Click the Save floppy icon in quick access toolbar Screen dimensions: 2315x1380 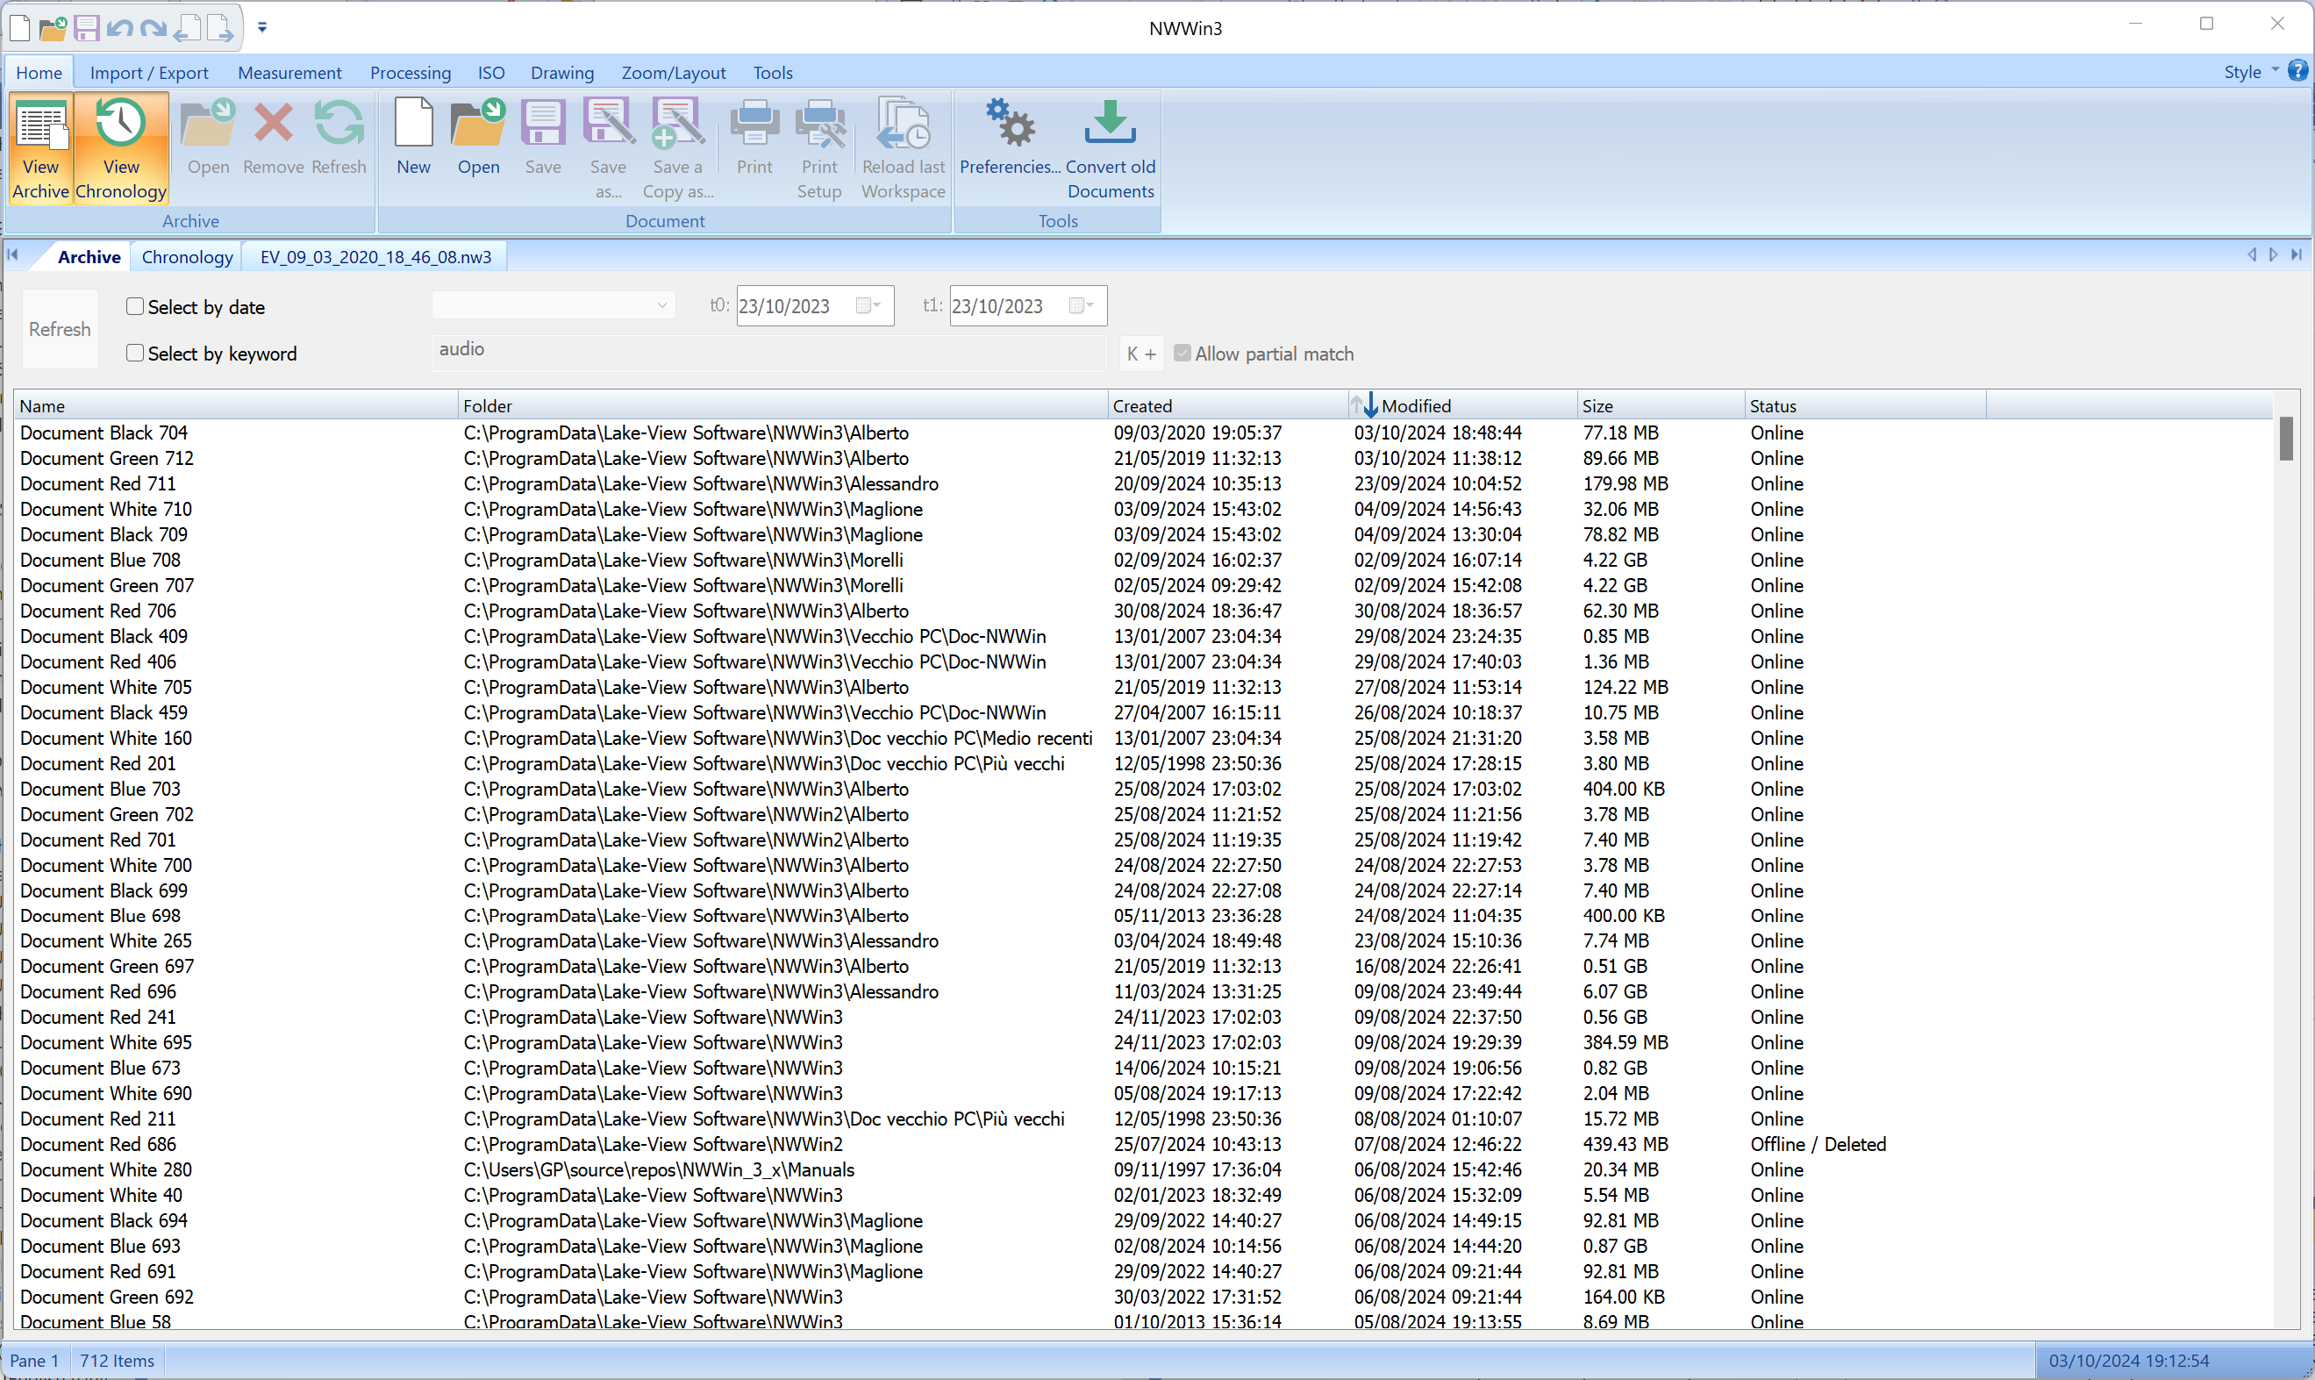click(87, 28)
